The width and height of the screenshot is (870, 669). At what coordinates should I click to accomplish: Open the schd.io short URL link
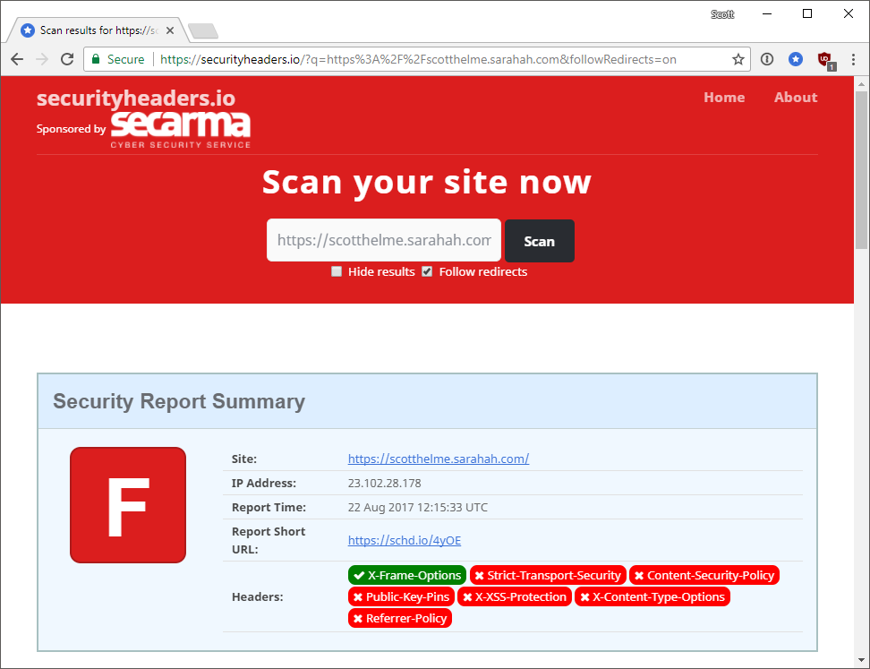click(405, 540)
